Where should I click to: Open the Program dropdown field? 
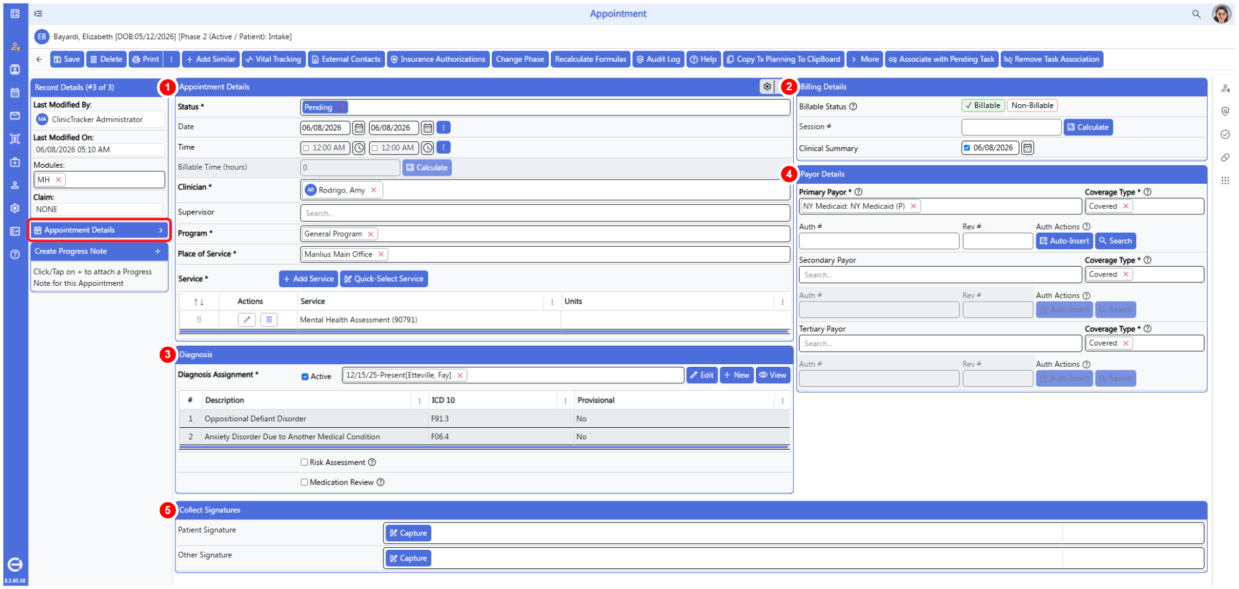(x=544, y=234)
